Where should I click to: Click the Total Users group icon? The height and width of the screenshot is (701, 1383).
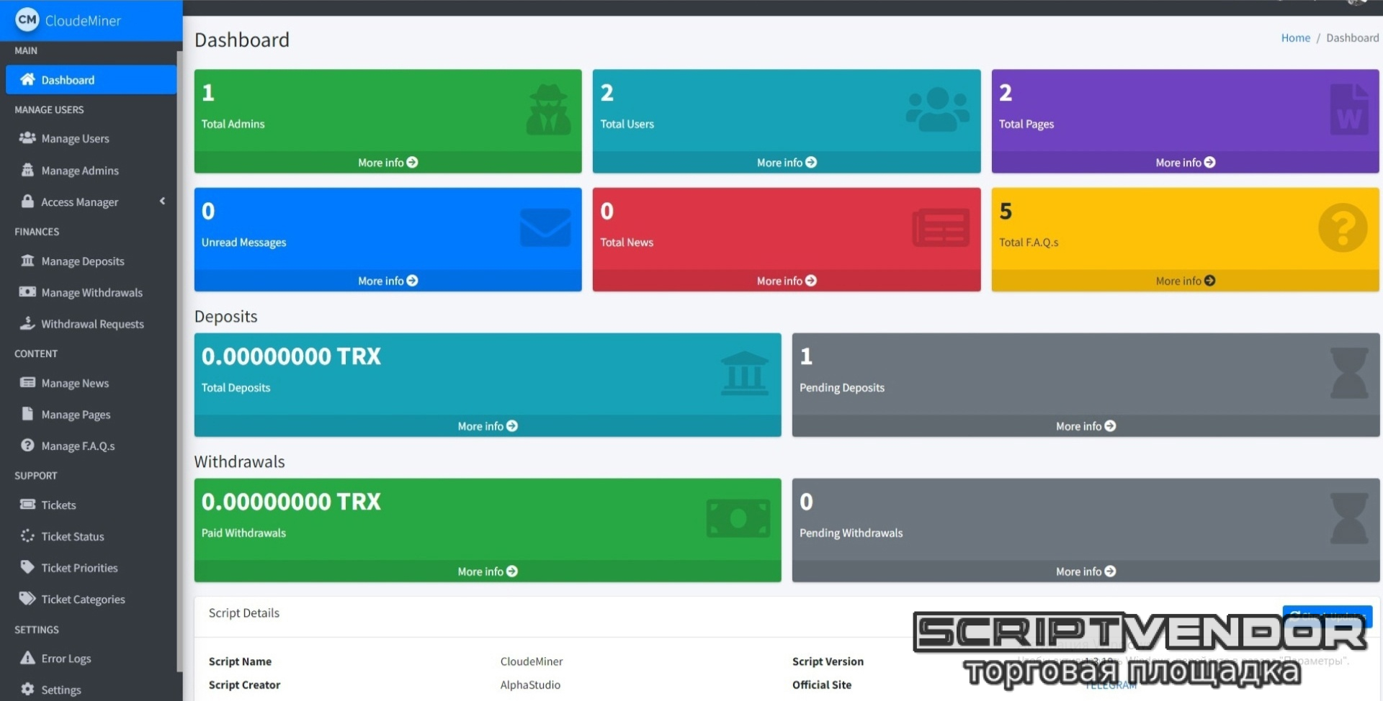click(x=937, y=109)
